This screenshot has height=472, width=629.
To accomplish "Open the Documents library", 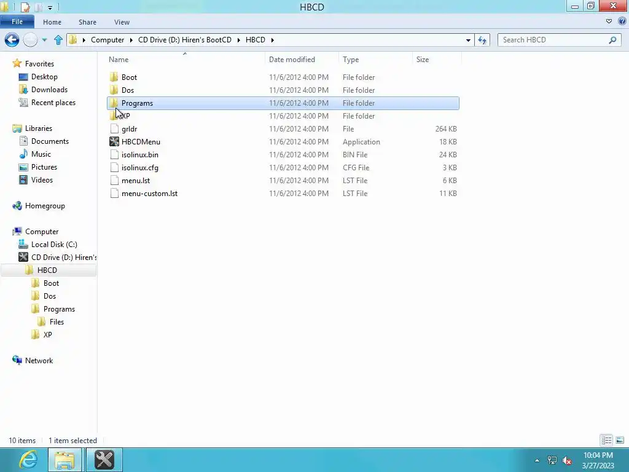I will (50, 141).
